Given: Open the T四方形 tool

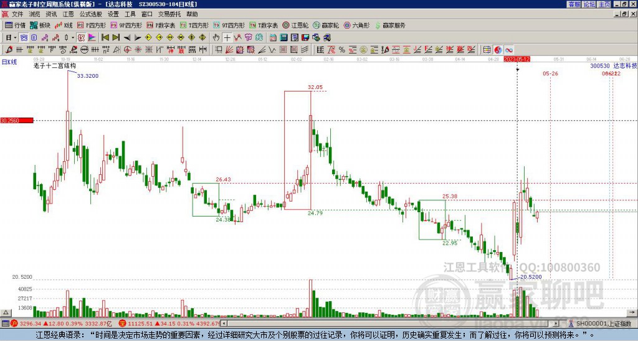Looking at the screenshot, I should [x=194, y=25].
